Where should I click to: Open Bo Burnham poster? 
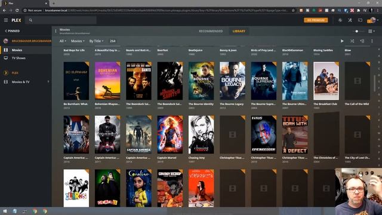[76, 81]
